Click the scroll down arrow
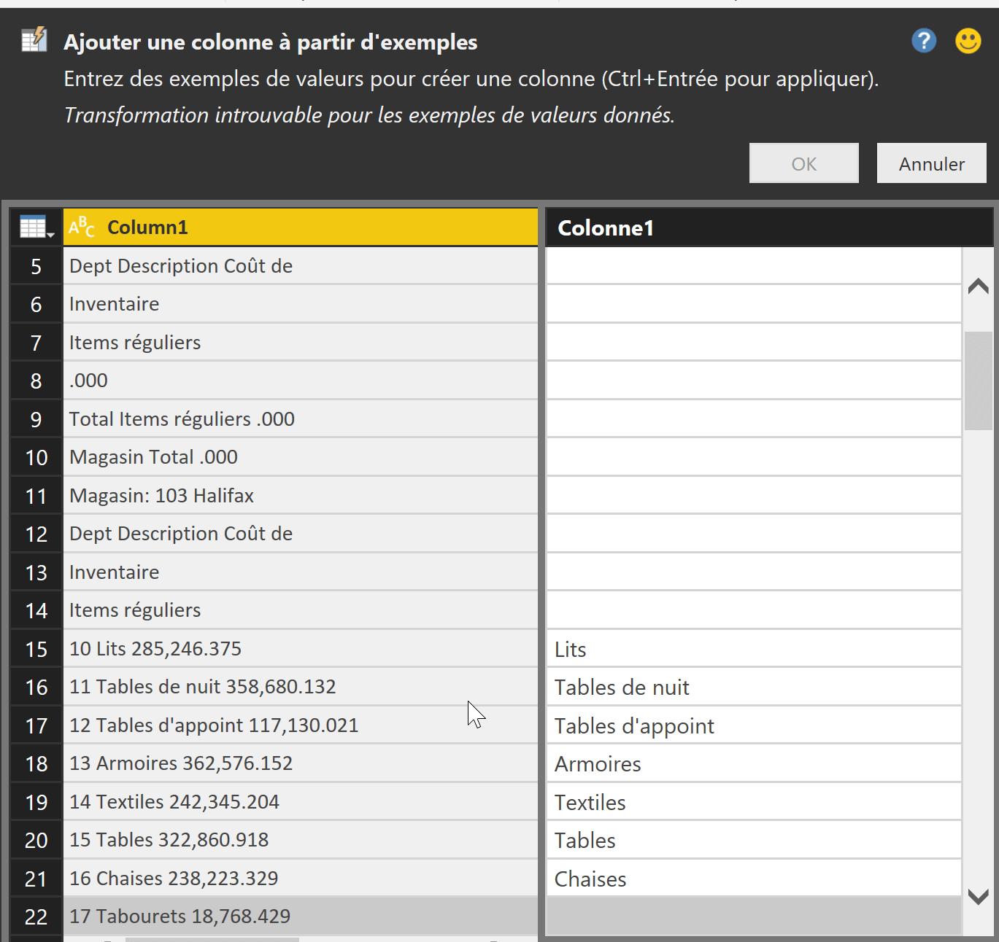The image size is (999, 942). point(978,896)
